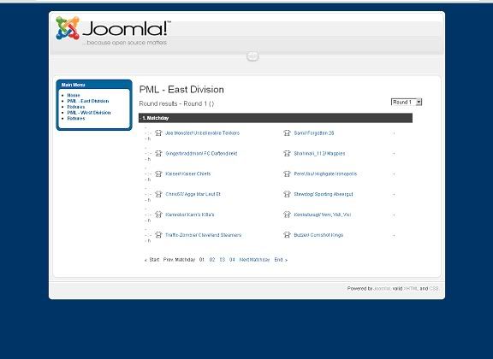Open PML - West Division menu item
The image size is (493, 359).
(x=89, y=113)
